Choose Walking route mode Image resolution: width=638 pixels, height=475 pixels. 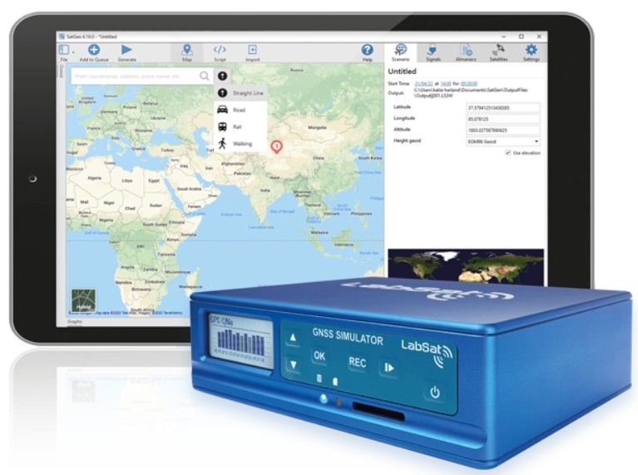[240, 144]
